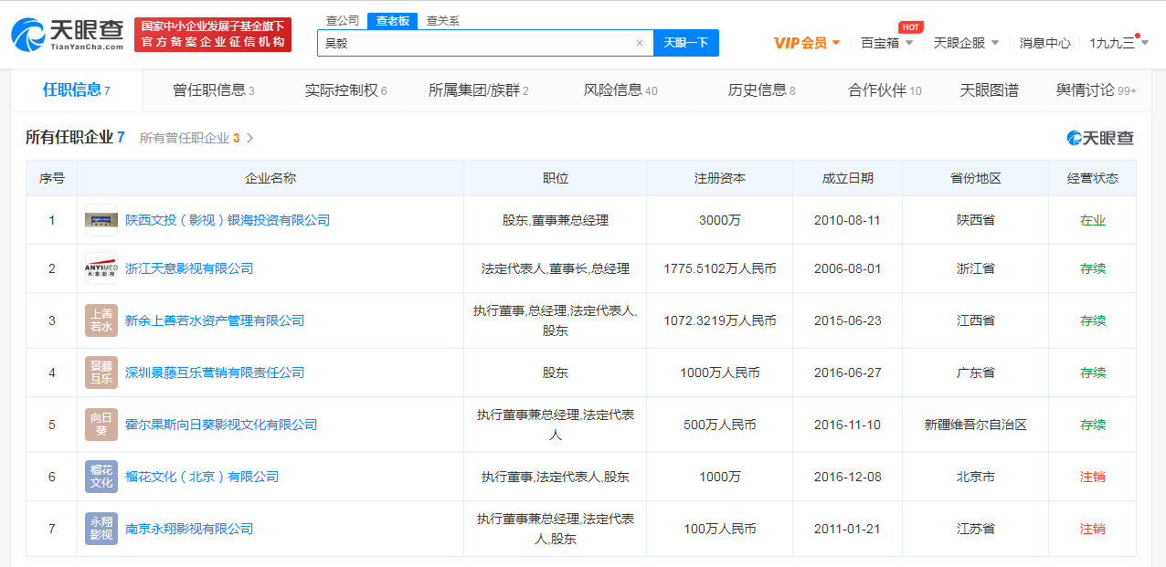Click the 注册资本 column header

click(720, 178)
